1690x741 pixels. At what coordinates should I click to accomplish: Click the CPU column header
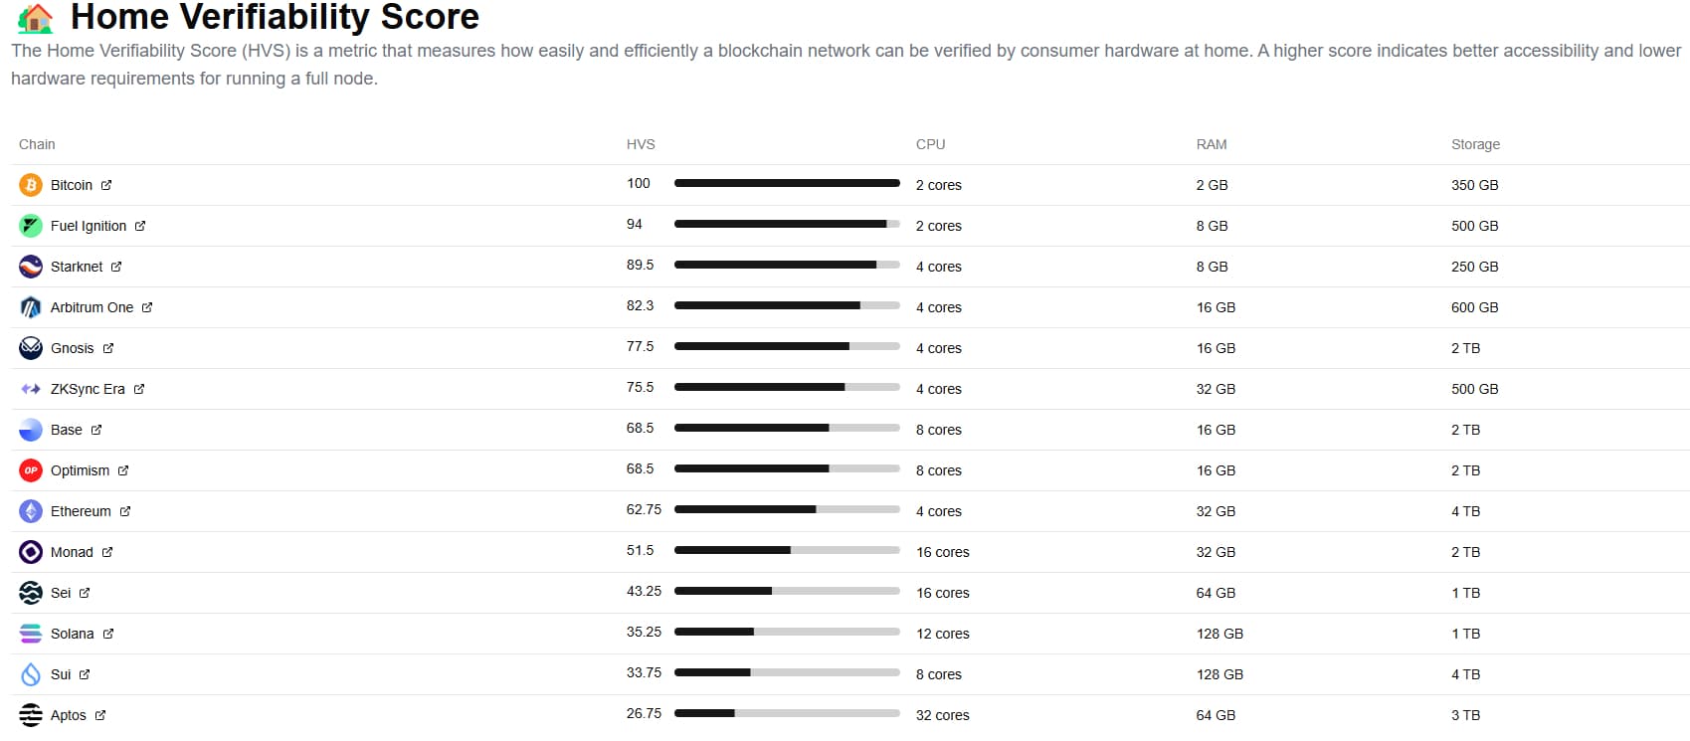pyautogui.click(x=930, y=144)
